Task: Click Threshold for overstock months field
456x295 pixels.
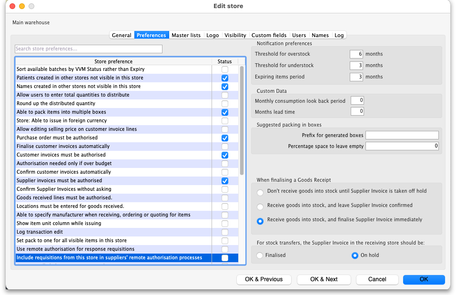Action: 356,54
